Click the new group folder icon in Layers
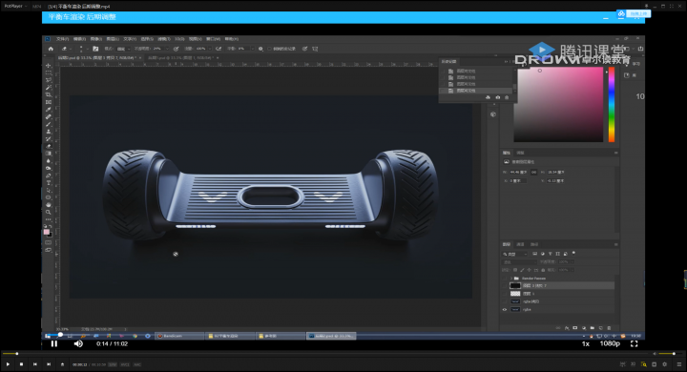Viewport: 687px width, 372px height. tap(592, 328)
